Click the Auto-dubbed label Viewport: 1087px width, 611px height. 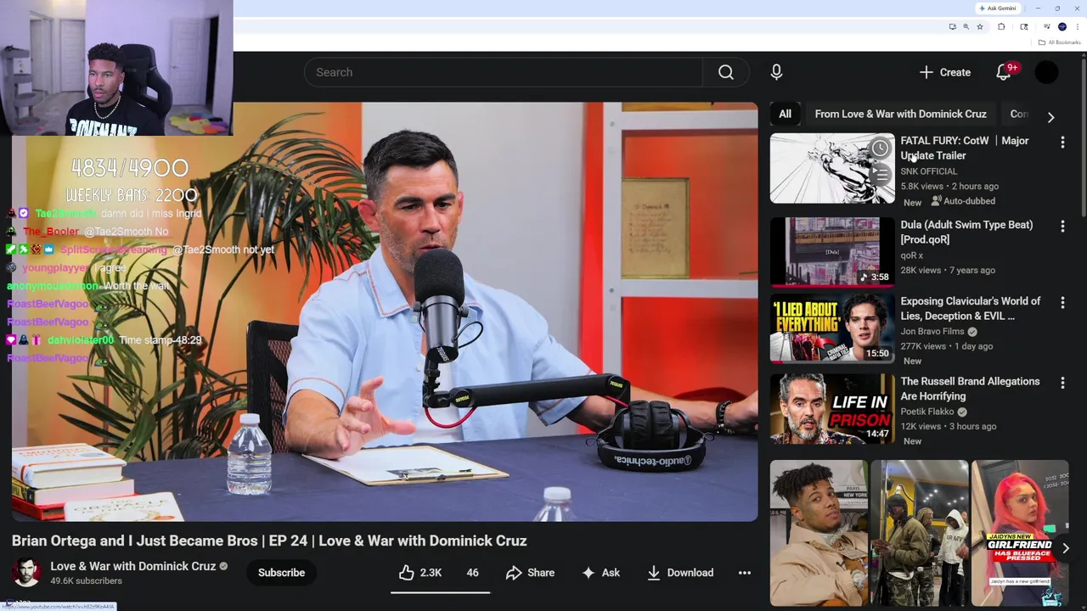tap(963, 201)
